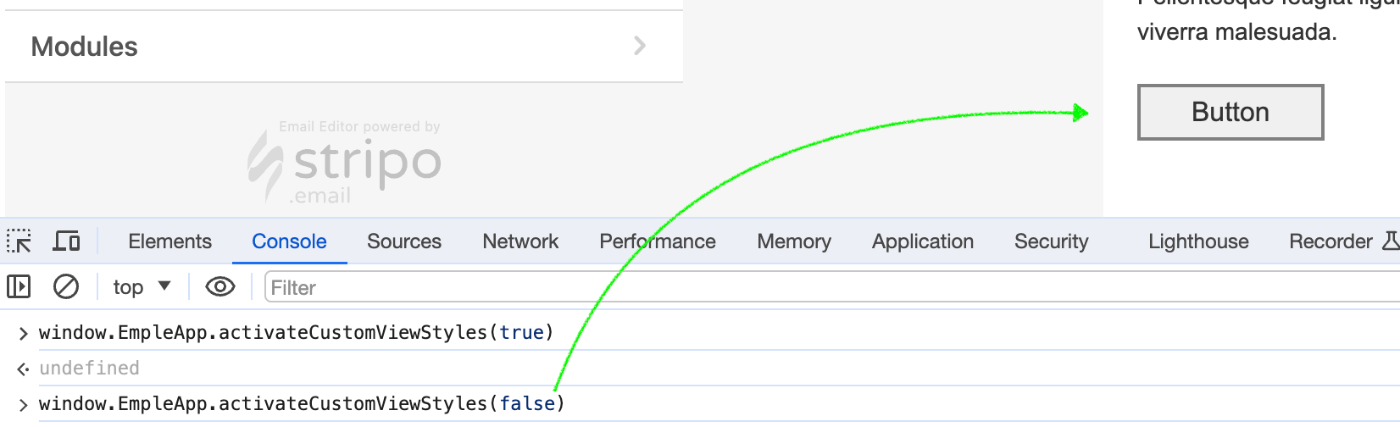Show the console sidebar panel icon
Viewport: 1400px width, 427px height.
[19, 287]
